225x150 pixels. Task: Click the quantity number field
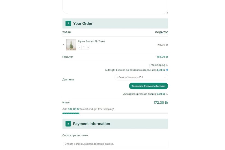(x=84, y=47)
